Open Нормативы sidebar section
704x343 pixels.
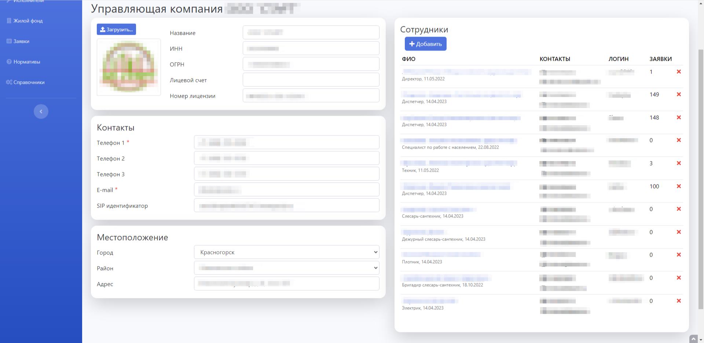click(x=27, y=62)
